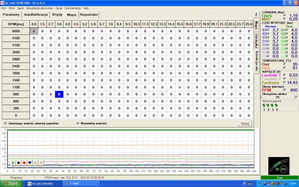Viewport: 299px width, 187px height.
Task: Toggle the Gaz temperature checkbox
Action: pyautogui.click(x=285, y=64)
